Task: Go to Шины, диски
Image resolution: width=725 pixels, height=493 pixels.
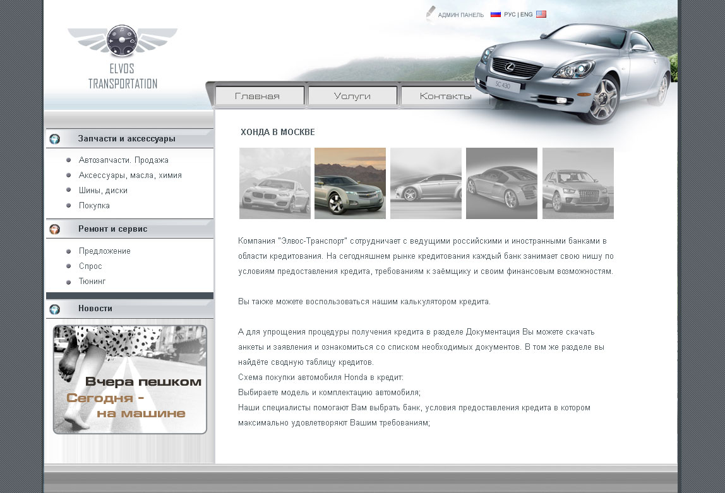Action: (103, 191)
